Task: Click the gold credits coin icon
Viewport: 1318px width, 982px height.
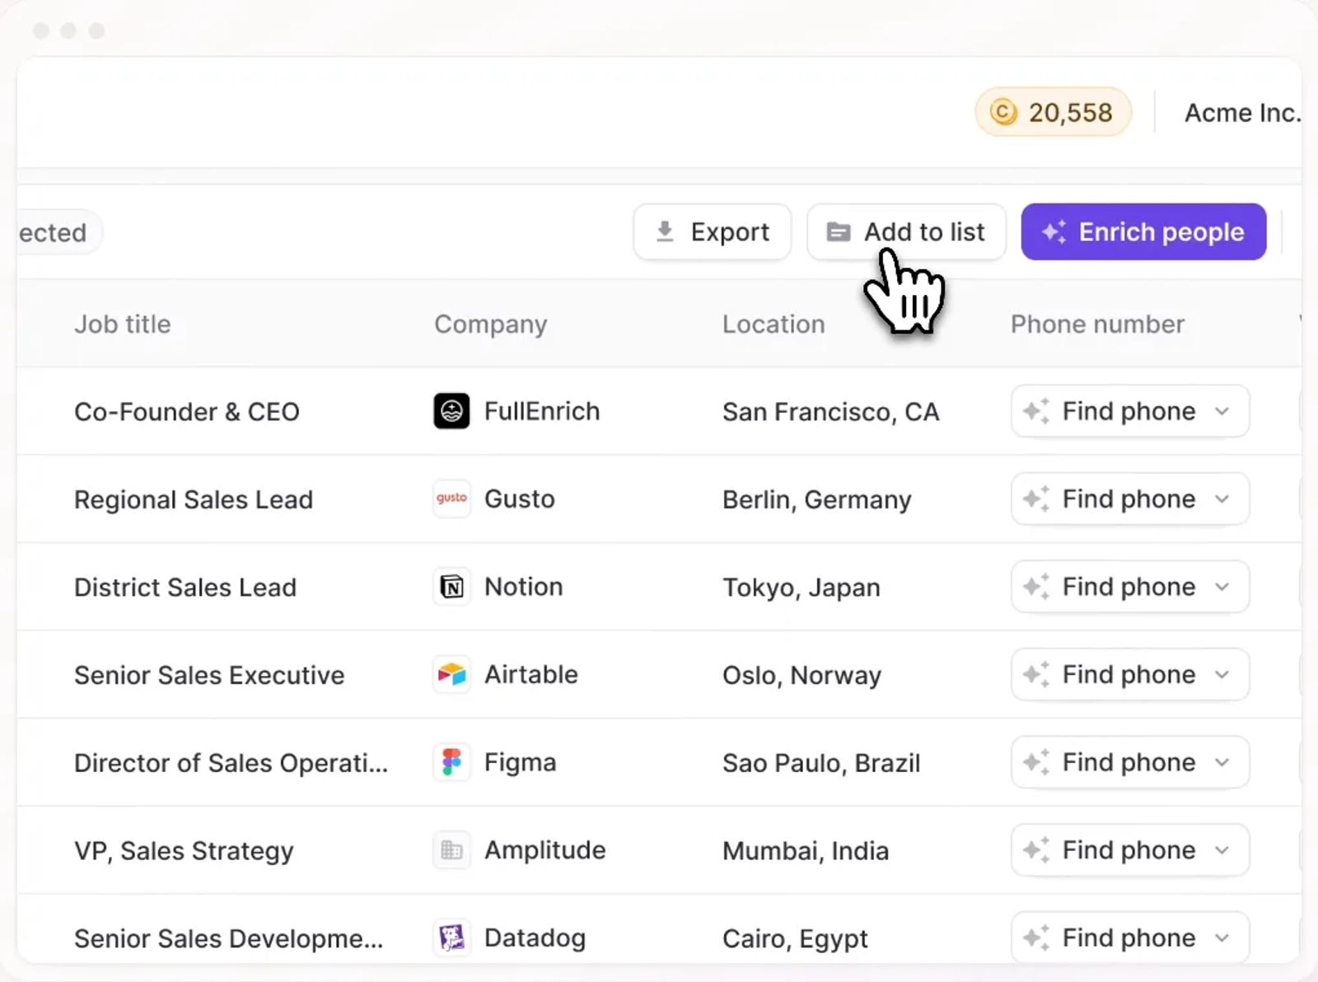Action: [1003, 111]
